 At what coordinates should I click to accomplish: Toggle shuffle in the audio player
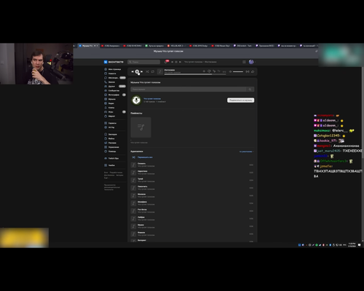coord(147,71)
